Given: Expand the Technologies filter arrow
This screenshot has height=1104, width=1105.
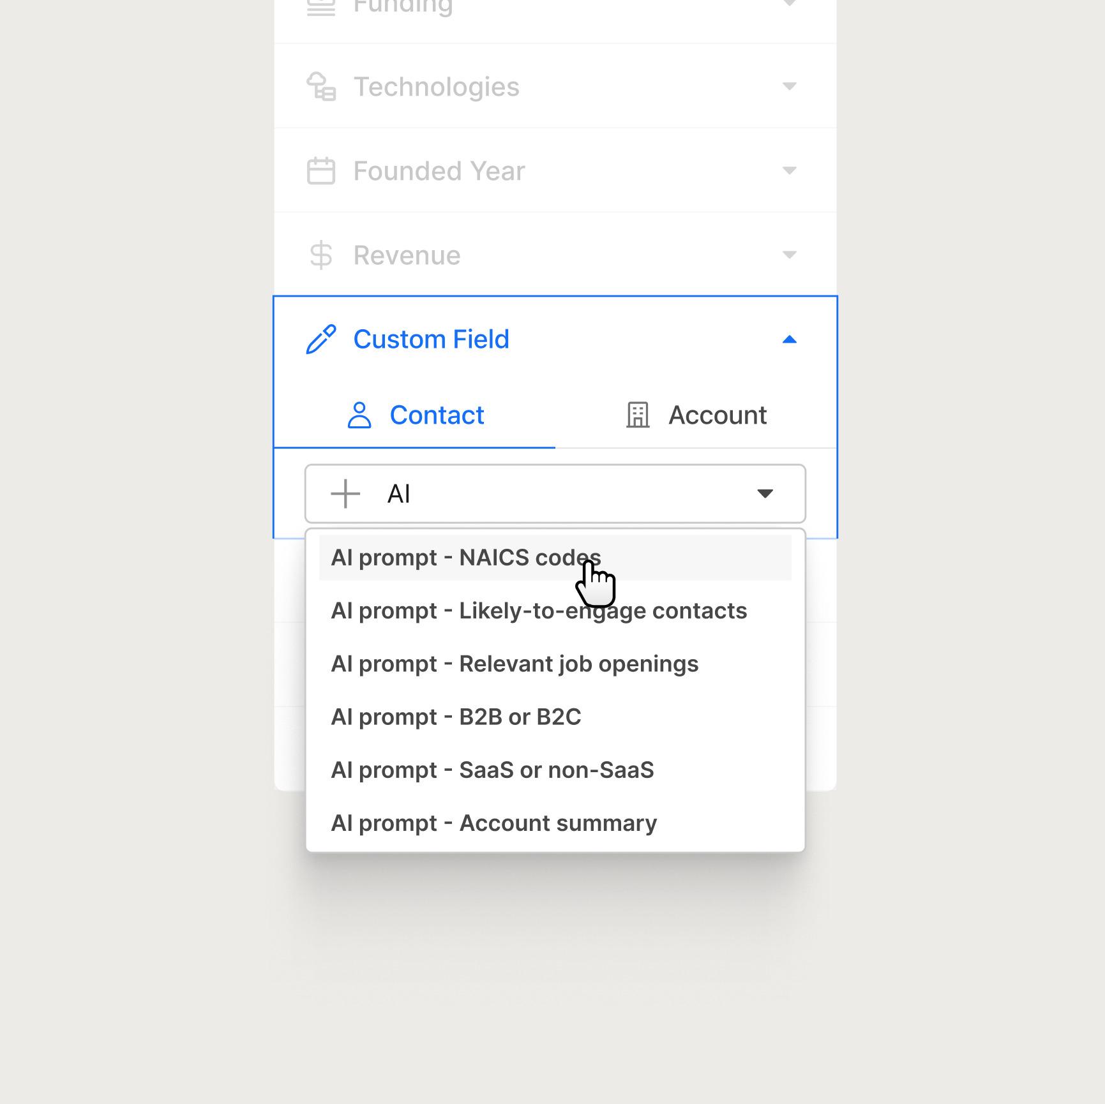Looking at the screenshot, I should click(x=790, y=87).
